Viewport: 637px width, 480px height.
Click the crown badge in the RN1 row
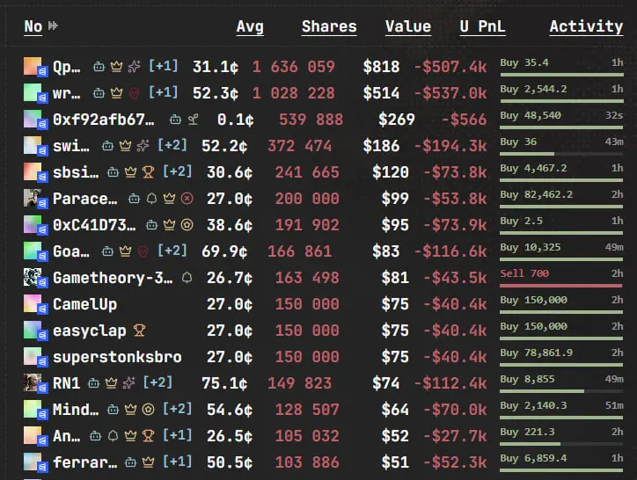click(112, 382)
